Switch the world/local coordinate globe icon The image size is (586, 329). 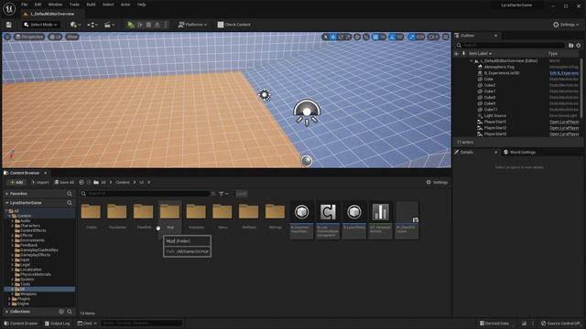tap(357, 37)
